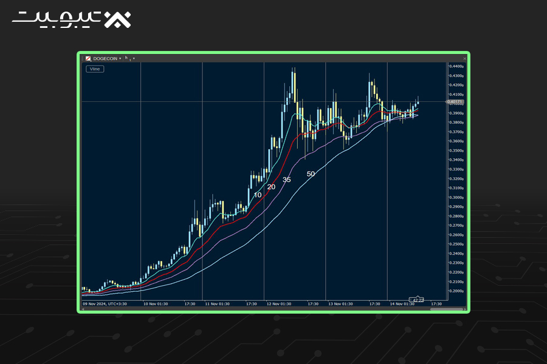
Task: Click the 12 Nov 01:30 time label
Action: 279,304
